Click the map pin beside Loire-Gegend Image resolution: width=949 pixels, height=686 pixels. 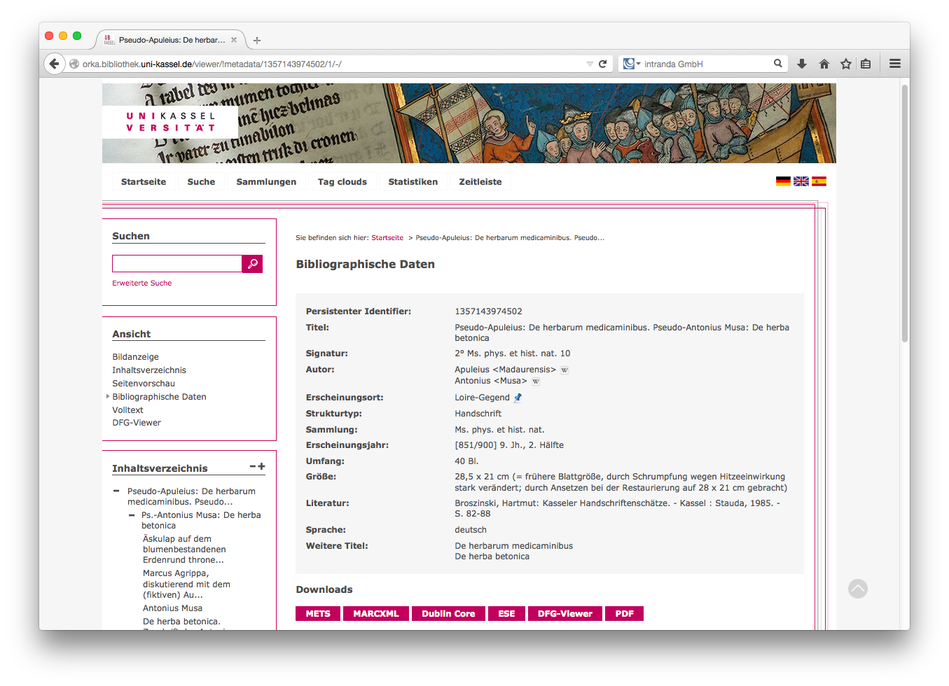518,398
